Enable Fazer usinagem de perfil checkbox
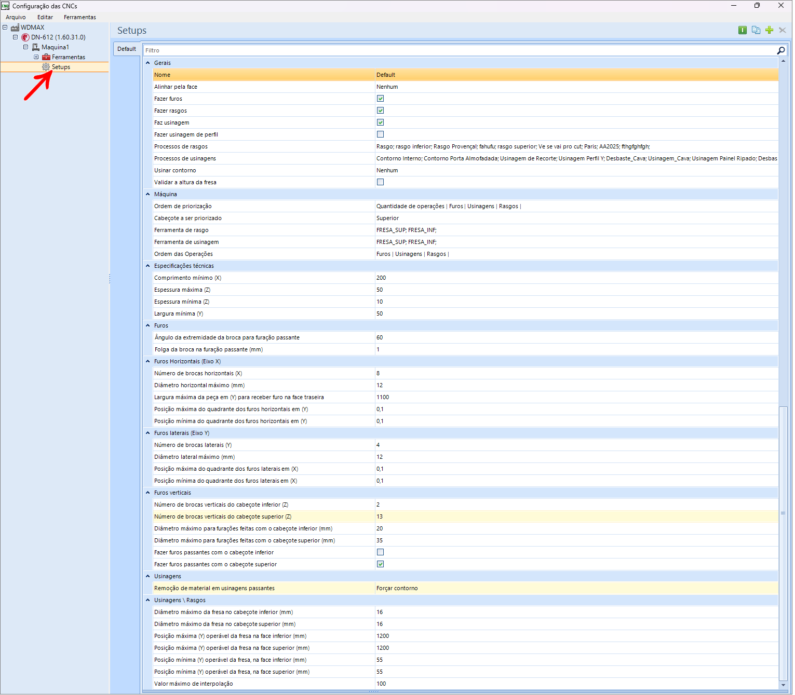Screen dimensions: 795x695 [x=380, y=134]
